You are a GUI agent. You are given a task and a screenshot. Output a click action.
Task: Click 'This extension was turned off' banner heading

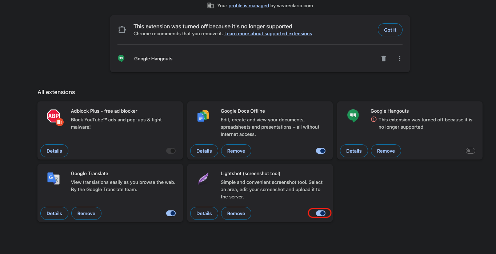[213, 26]
